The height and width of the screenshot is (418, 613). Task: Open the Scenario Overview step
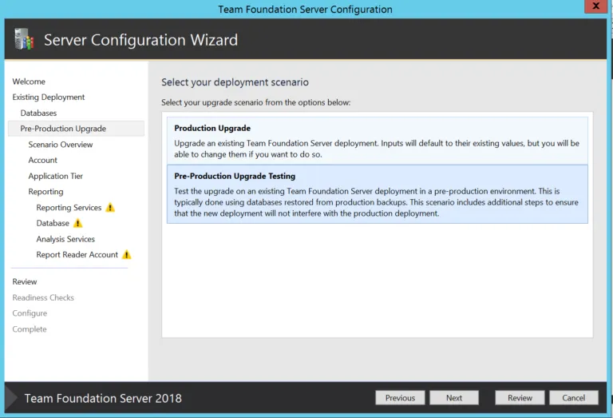(x=61, y=145)
